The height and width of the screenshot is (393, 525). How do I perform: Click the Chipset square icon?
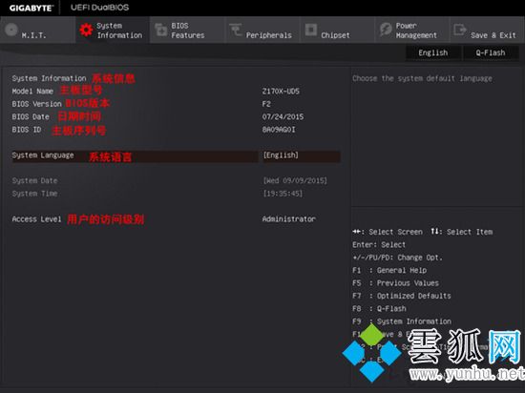coord(311,30)
